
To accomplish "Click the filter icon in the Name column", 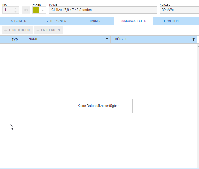I will 107,40.
